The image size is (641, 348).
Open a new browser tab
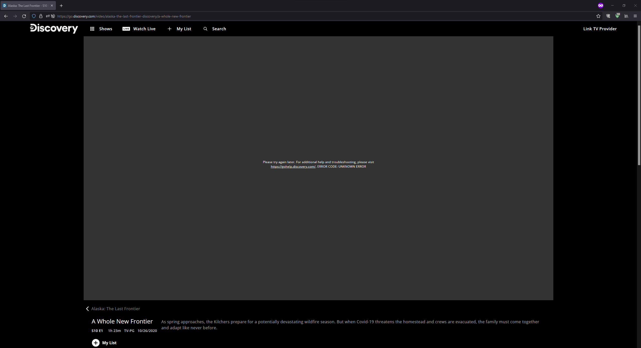click(61, 6)
